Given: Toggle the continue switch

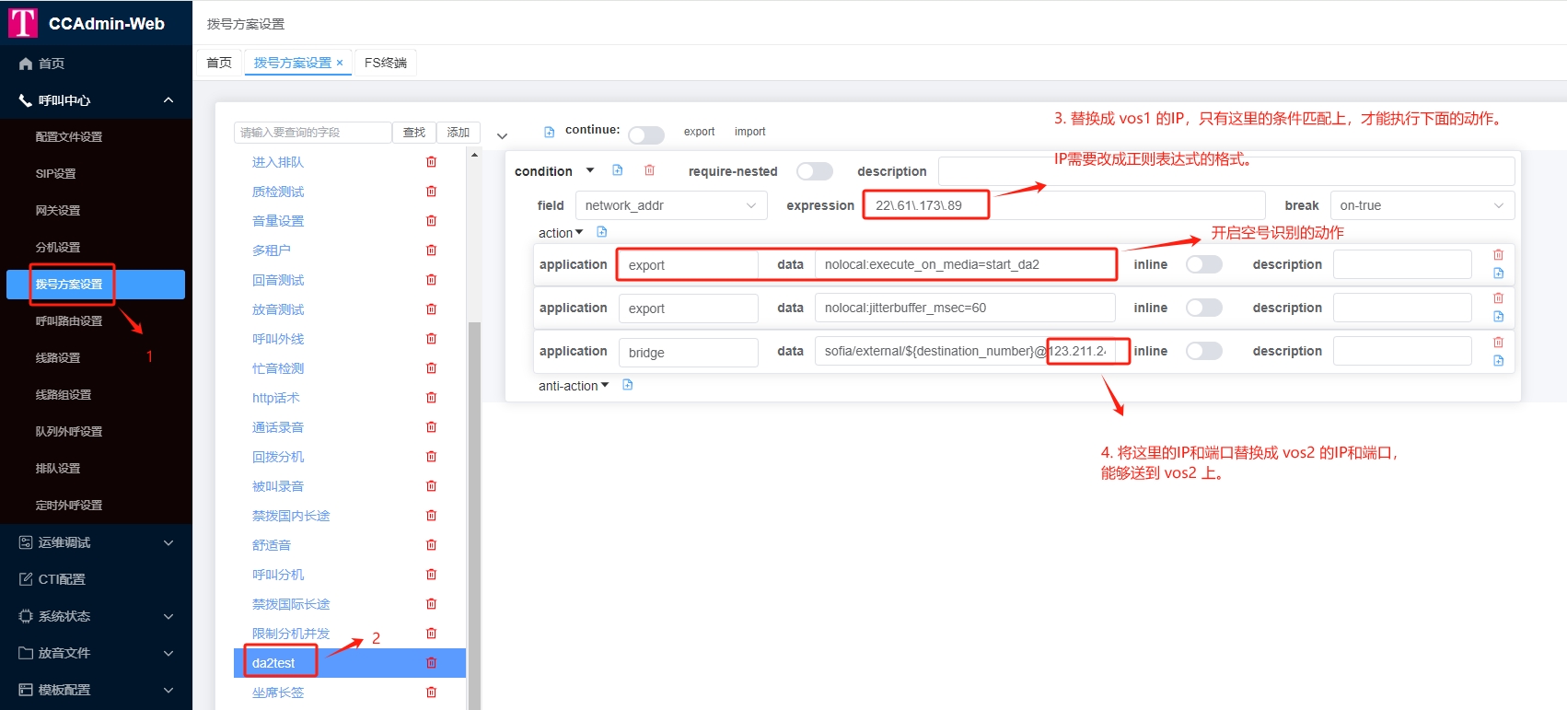Looking at the screenshot, I should [x=646, y=135].
